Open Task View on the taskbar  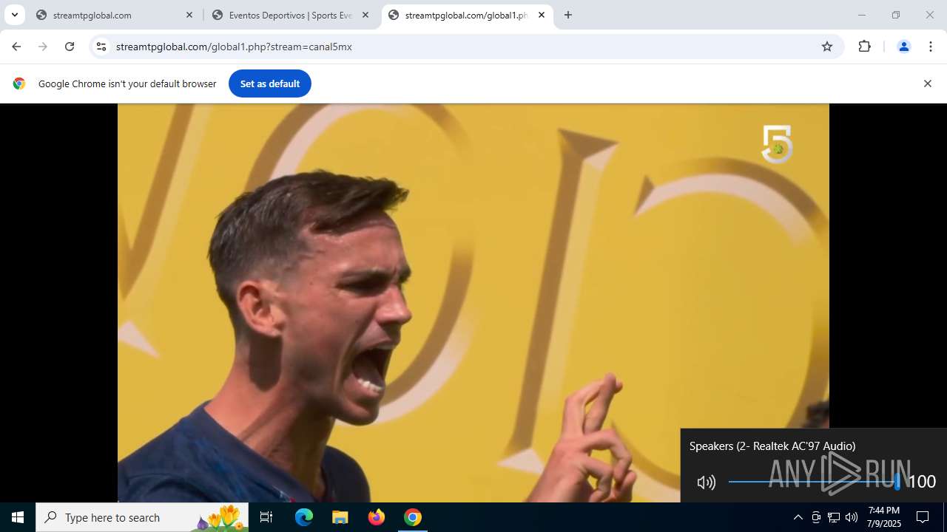point(266,517)
